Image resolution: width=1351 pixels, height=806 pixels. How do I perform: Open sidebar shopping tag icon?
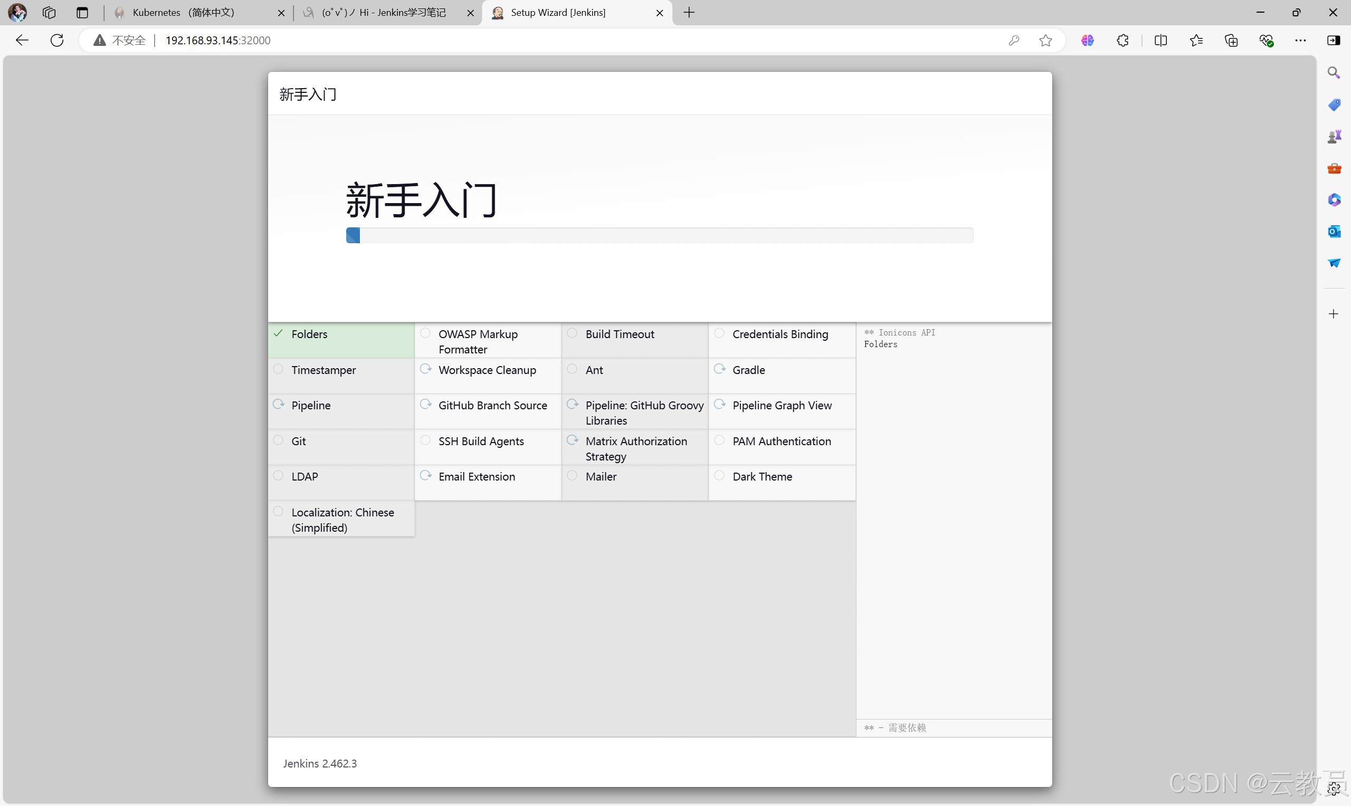pyautogui.click(x=1334, y=104)
